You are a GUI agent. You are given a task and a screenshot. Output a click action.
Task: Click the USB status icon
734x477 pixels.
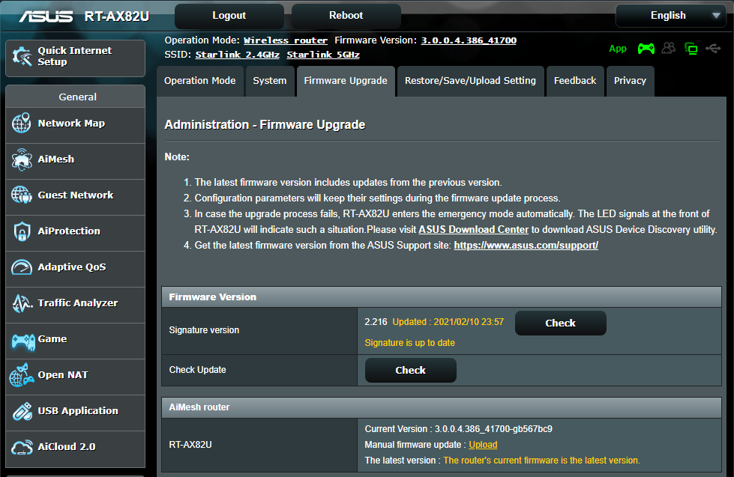click(714, 48)
